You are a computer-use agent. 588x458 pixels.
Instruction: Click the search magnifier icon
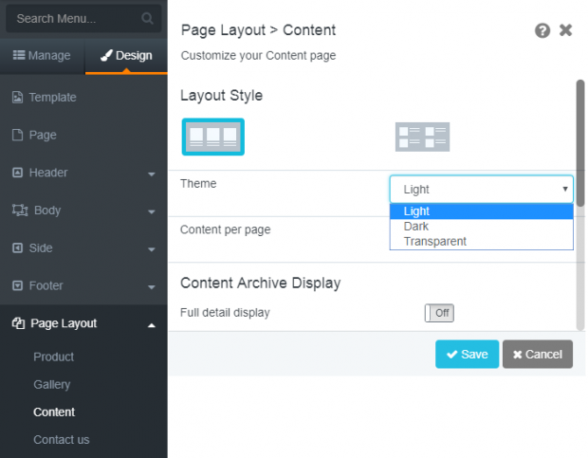click(147, 18)
